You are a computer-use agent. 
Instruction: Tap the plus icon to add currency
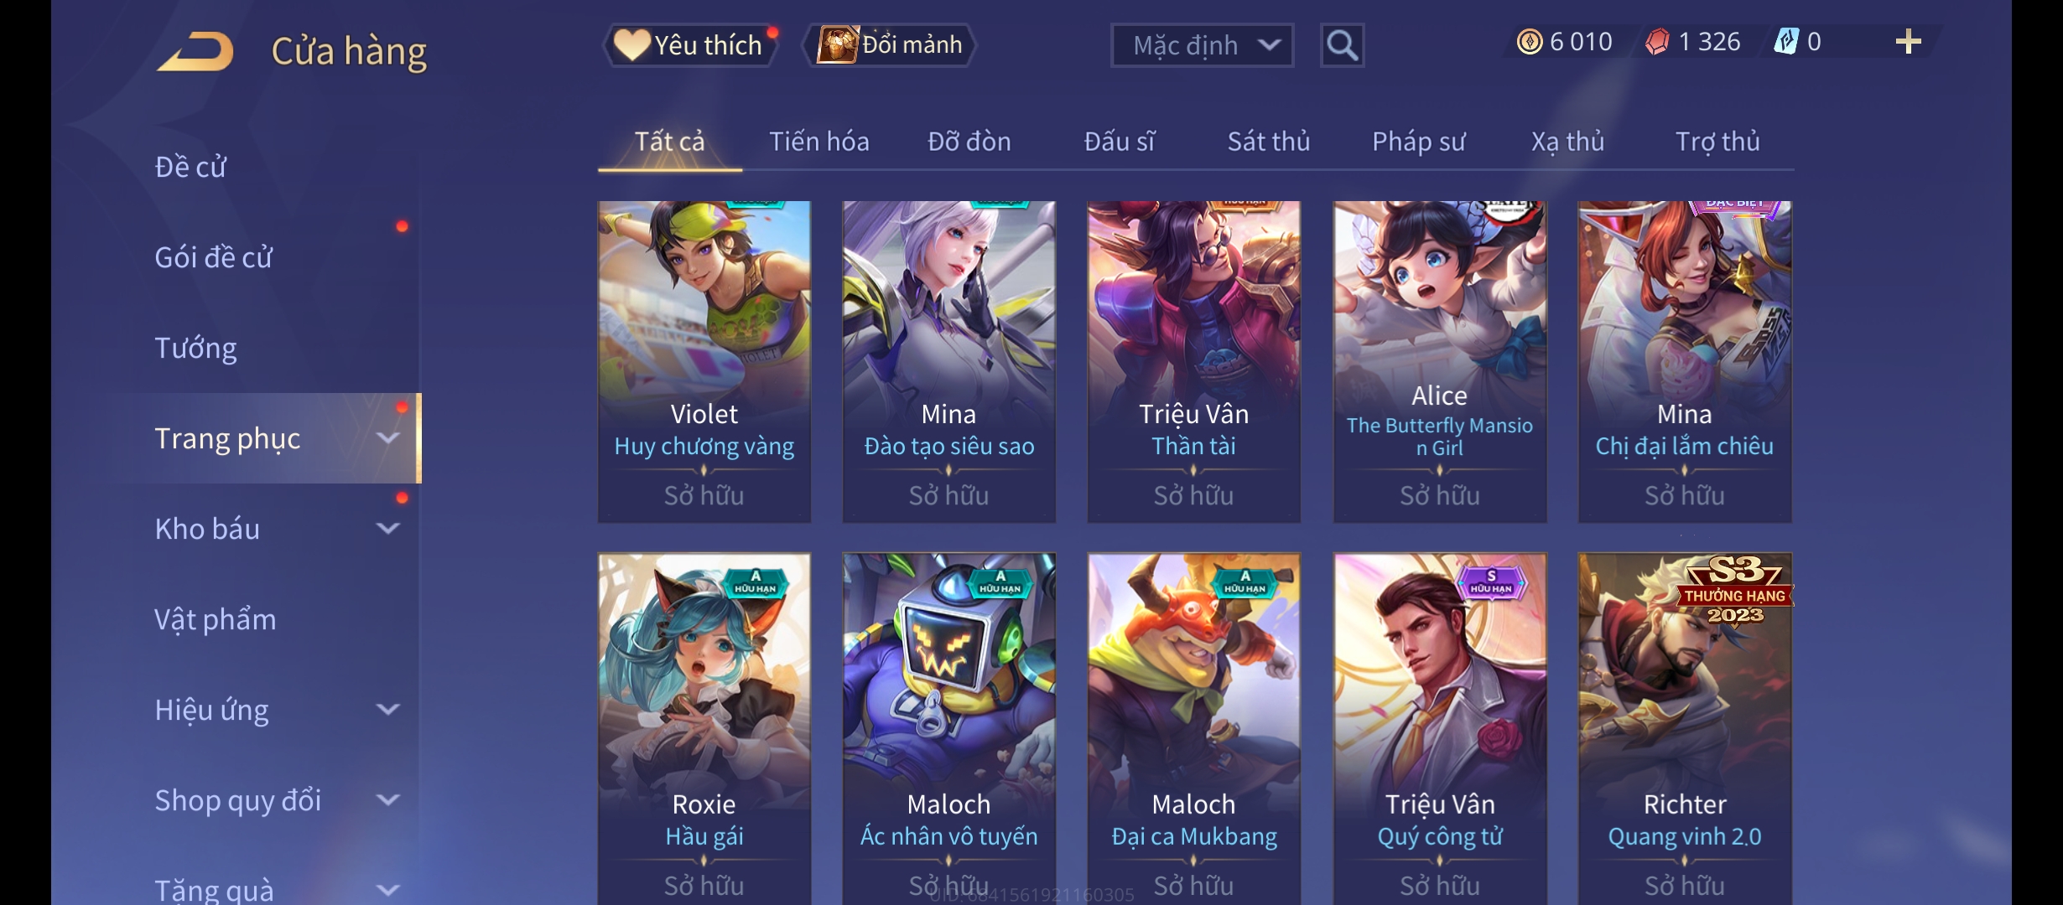(x=1908, y=42)
